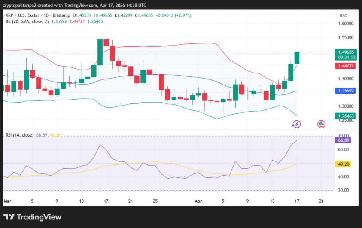Click the Mar label on the time axis
This screenshot has width=362, height=228.
[7, 201]
